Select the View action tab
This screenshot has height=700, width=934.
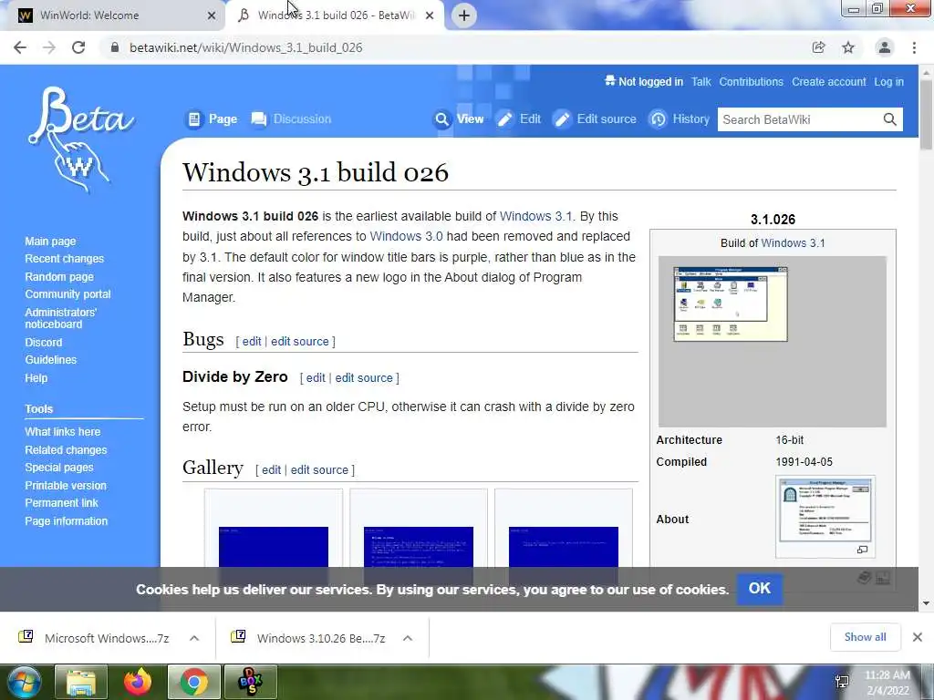tap(459, 119)
